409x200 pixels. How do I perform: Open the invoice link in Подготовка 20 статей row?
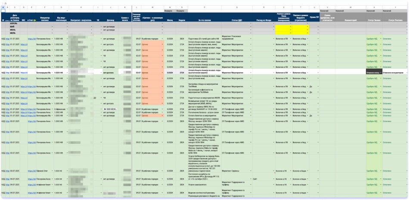31,38
